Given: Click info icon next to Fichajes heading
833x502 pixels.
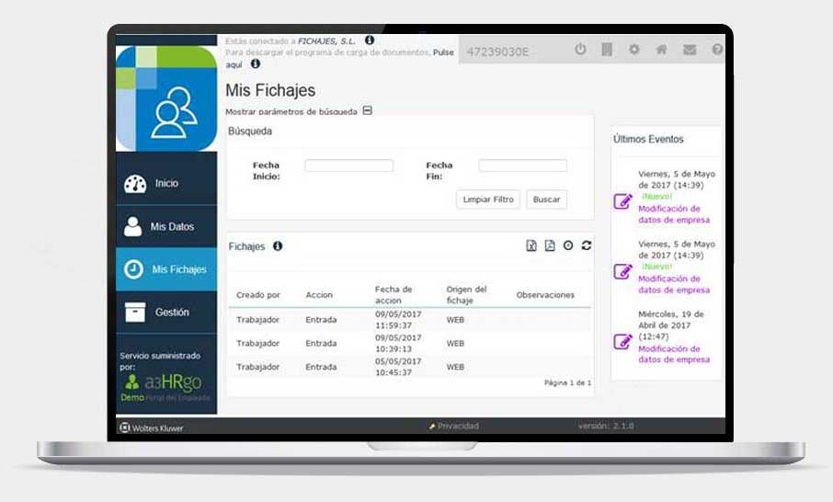Looking at the screenshot, I should click(x=278, y=246).
